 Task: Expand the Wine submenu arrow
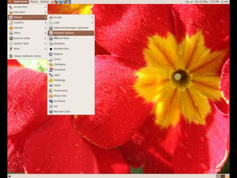click(x=45, y=49)
